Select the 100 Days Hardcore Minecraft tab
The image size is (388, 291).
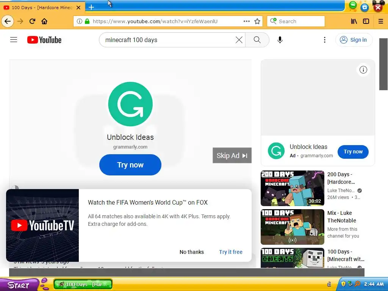(42, 8)
